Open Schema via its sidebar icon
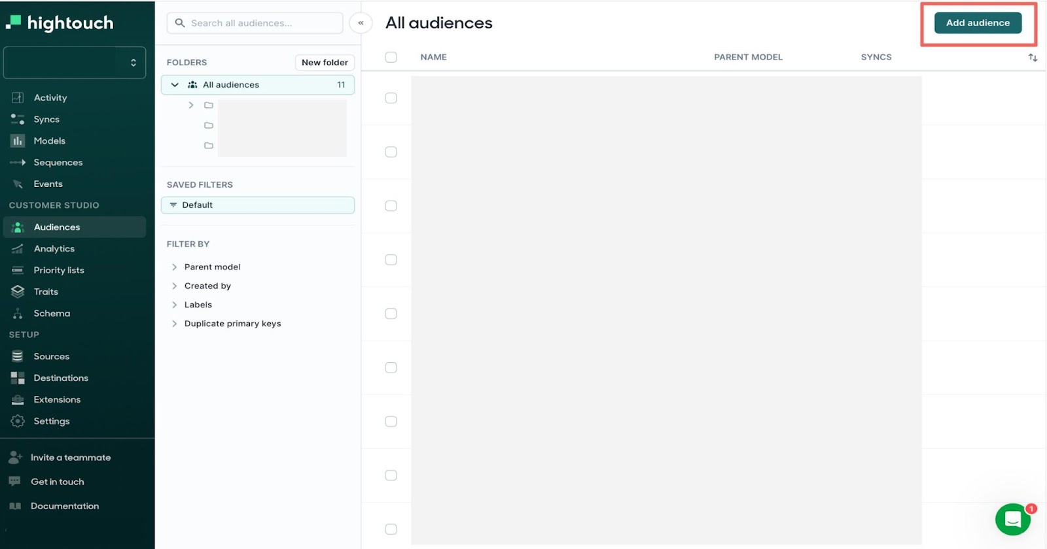This screenshot has height=549, width=1047. point(18,314)
